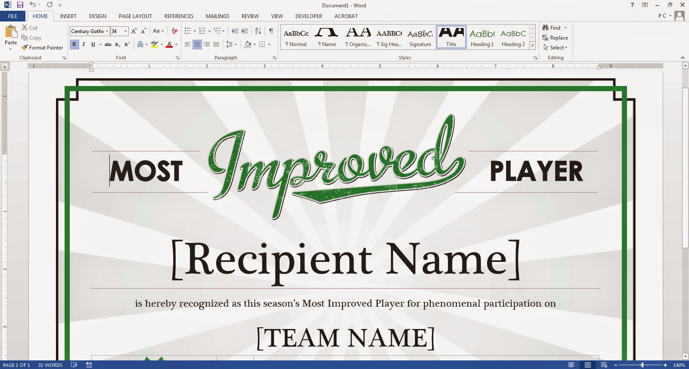Switch to the INSERT tab
Image resolution: width=689 pixels, height=369 pixels.
tap(68, 16)
